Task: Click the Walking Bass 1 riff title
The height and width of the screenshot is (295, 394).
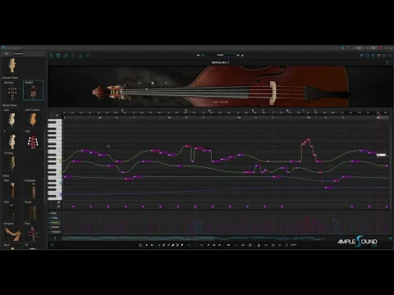Action: [220, 62]
